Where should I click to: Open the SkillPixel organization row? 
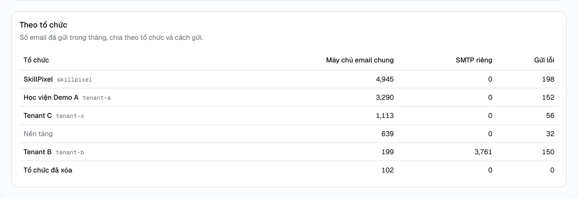(x=289, y=79)
